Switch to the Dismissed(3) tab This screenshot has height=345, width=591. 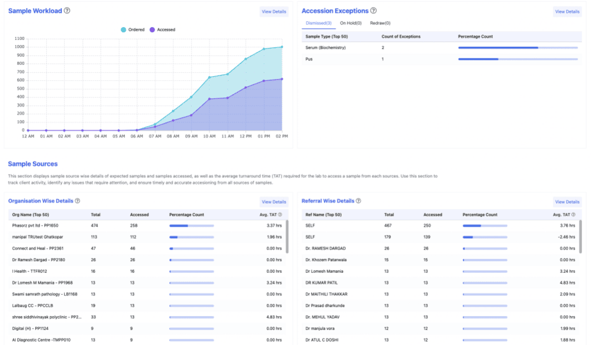[x=319, y=23]
